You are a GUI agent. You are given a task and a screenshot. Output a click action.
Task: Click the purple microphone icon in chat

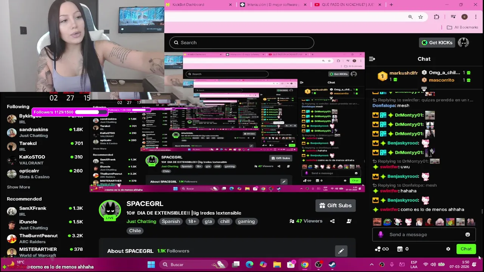pyautogui.click(x=381, y=235)
